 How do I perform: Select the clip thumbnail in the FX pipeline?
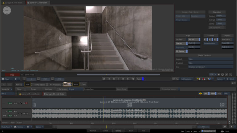coord(67,84)
